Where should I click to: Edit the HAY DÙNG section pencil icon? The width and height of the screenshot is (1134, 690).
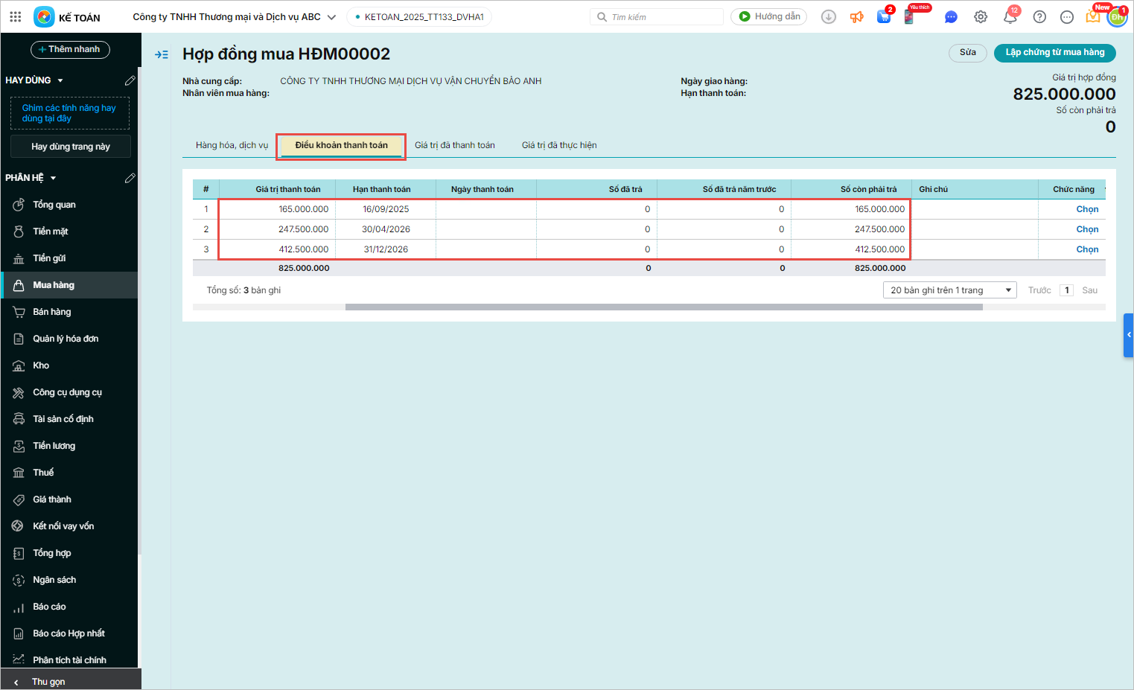(x=130, y=80)
